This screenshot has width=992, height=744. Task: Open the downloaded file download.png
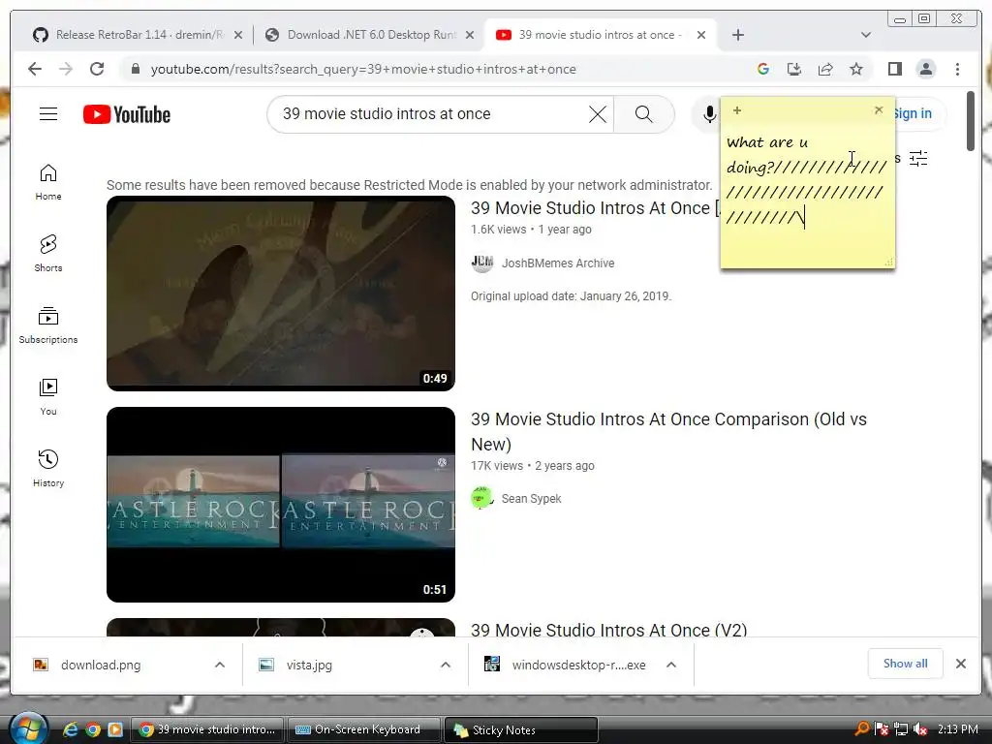click(x=101, y=665)
